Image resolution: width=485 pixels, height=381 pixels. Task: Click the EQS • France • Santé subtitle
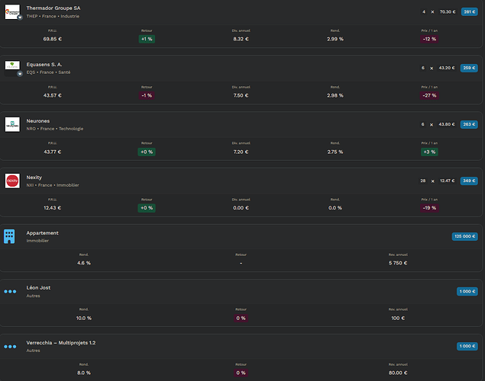pyautogui.click(x=48, y=72)
